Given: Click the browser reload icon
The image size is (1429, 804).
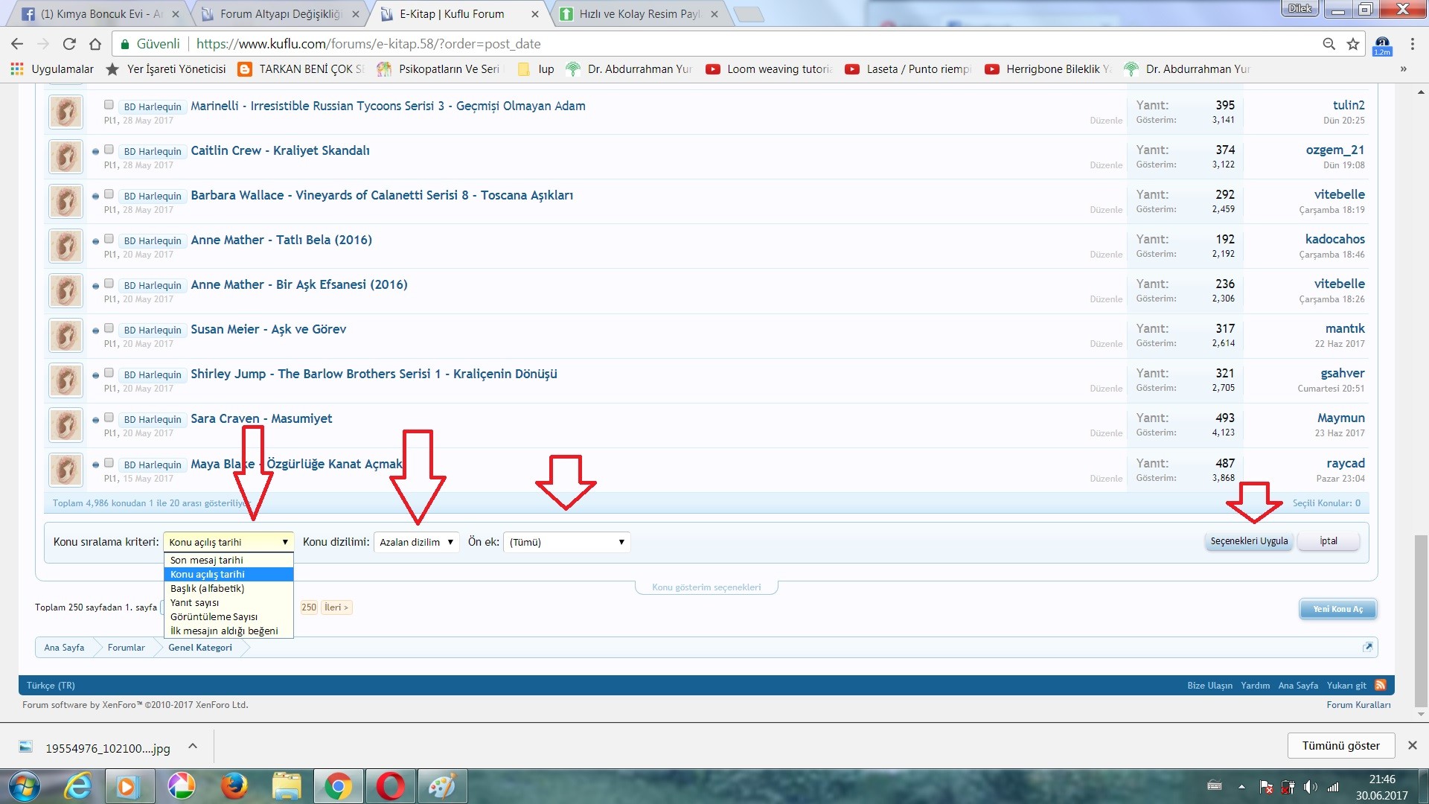Looking at the screenshot, I should coord(69,44).
